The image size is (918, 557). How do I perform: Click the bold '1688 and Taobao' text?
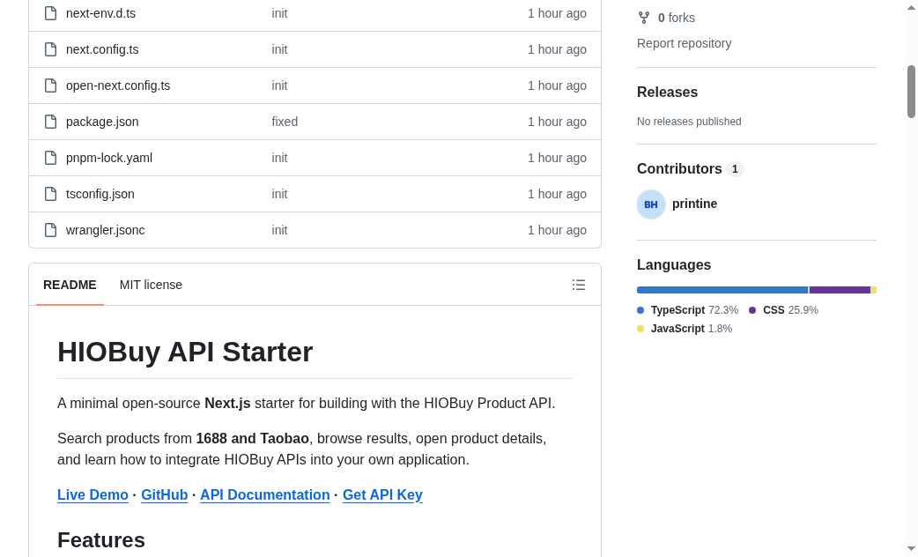[x=252, y=439]
